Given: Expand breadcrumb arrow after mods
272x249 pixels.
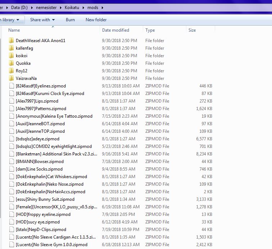Looking at the screenshot, I should pos(103,8).
